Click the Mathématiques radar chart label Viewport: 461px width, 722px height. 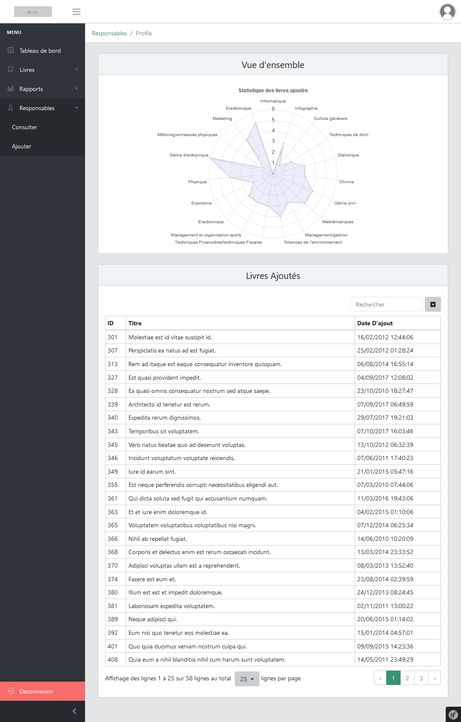[x=338, y=222]
